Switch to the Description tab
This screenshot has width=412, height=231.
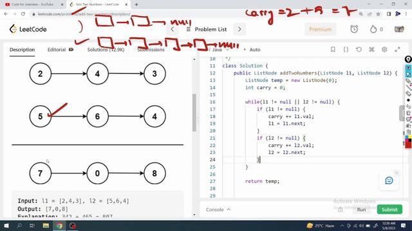point(22,49)
